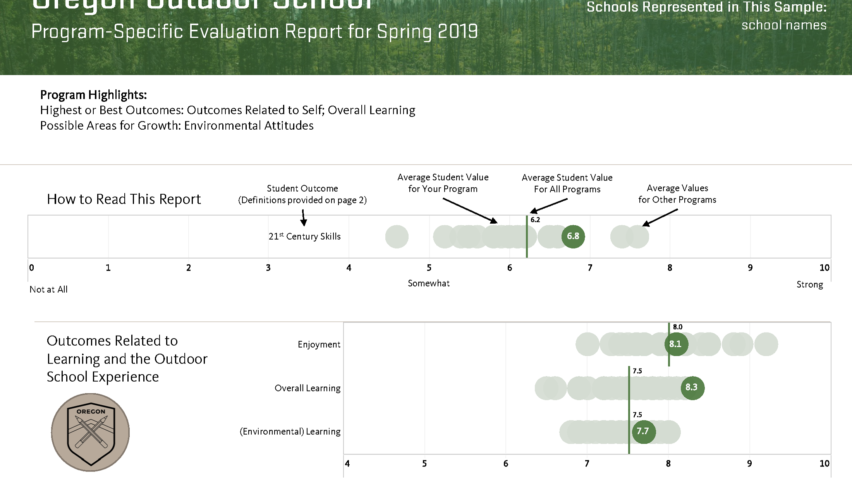Click the 6.2 all-programs average label
Image resolution: width=852 pixels, height=480 pixels.
535,220
